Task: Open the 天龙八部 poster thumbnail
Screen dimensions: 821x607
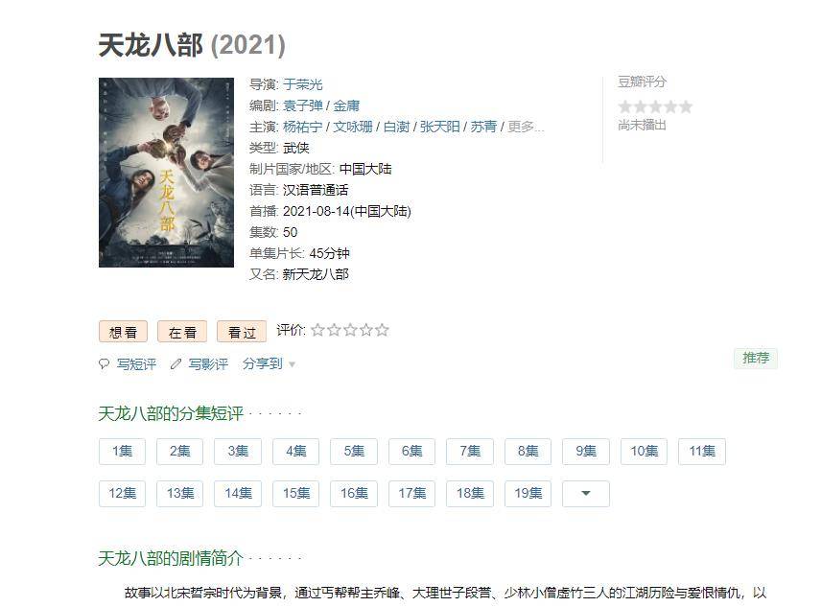Action: coord(166,173)
